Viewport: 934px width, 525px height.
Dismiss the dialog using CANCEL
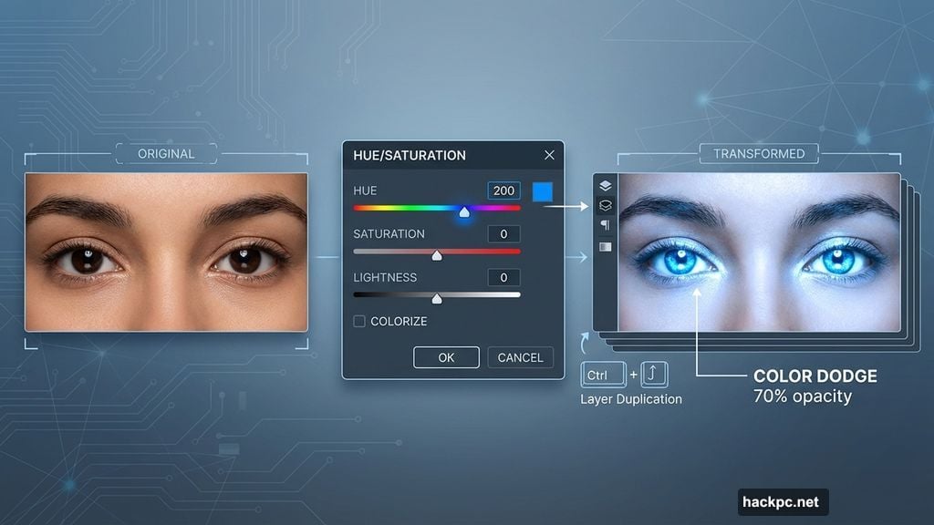(x=520, y=357)
